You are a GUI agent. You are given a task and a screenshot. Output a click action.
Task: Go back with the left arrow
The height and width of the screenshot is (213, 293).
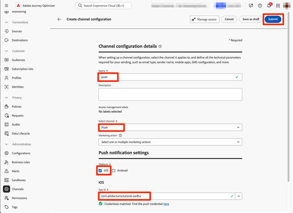(59, 19)
